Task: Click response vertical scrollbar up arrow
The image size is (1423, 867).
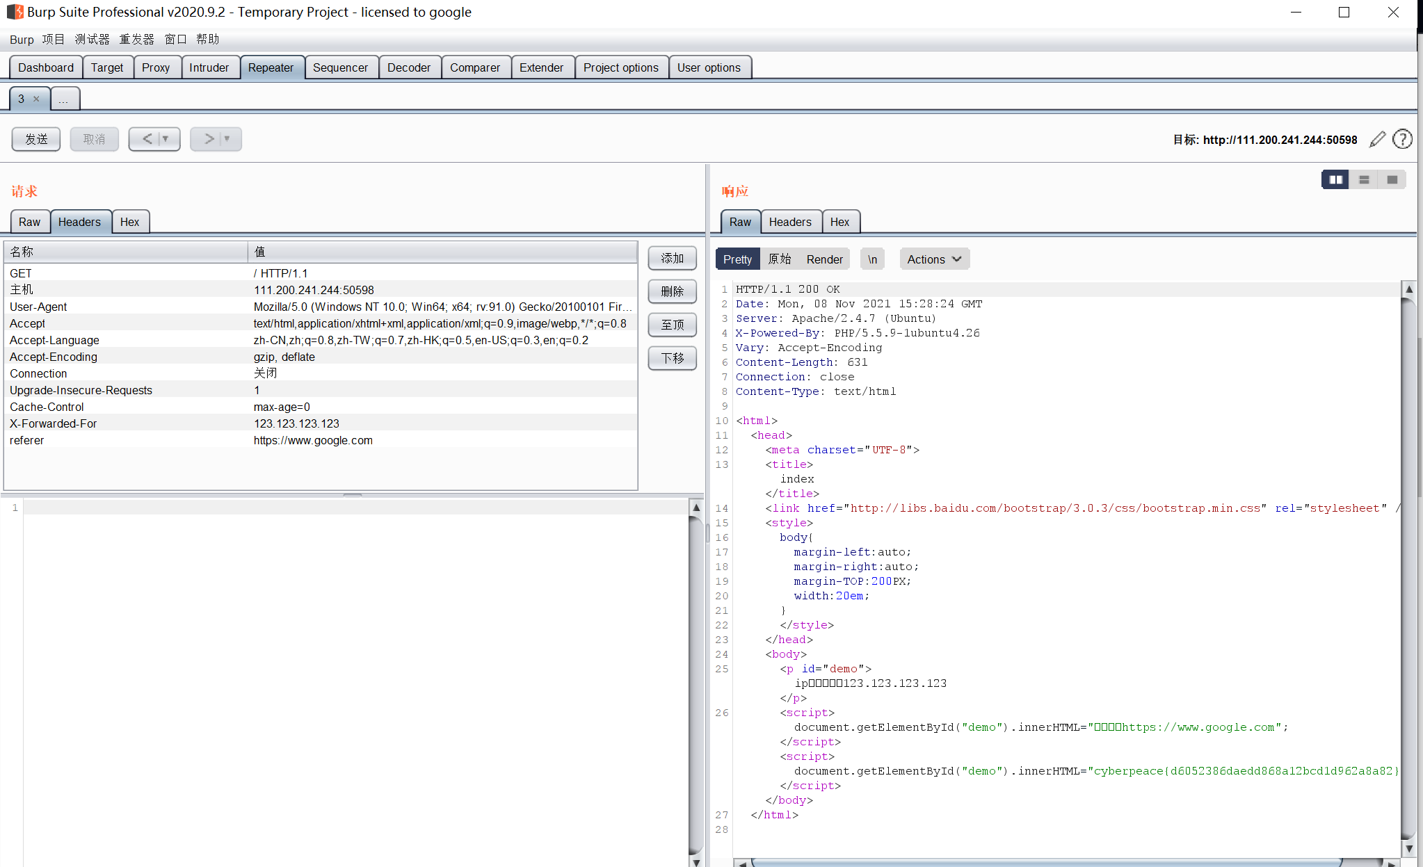Action: pyautogui.click(x=1409, y=289)
